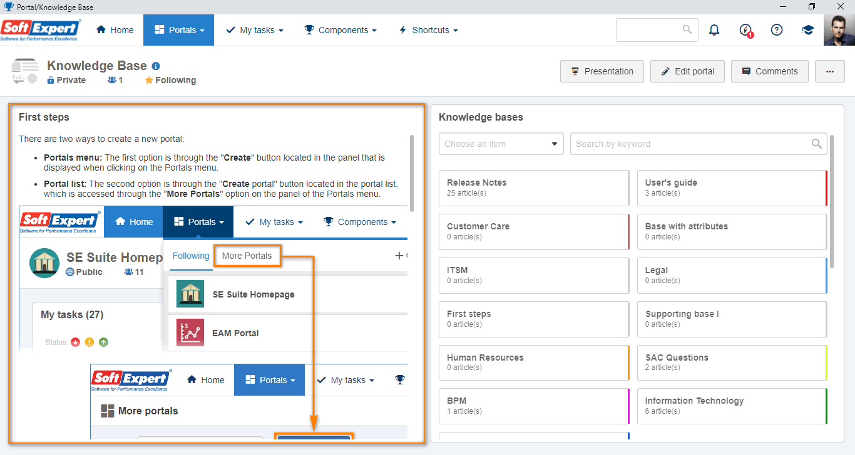Open the more options ellipsis button
This screenshot has height=455, width=855.
[830, 71]
